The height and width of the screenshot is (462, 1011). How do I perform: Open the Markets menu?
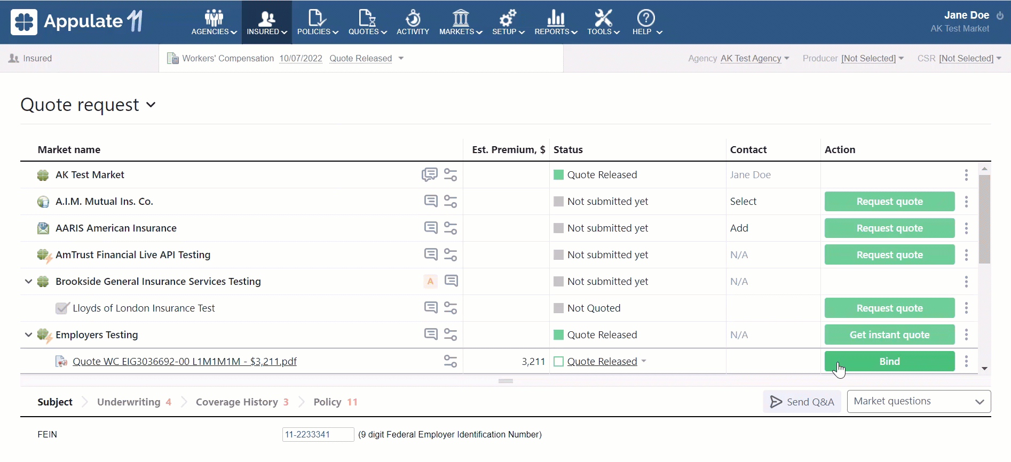(461, 22)
